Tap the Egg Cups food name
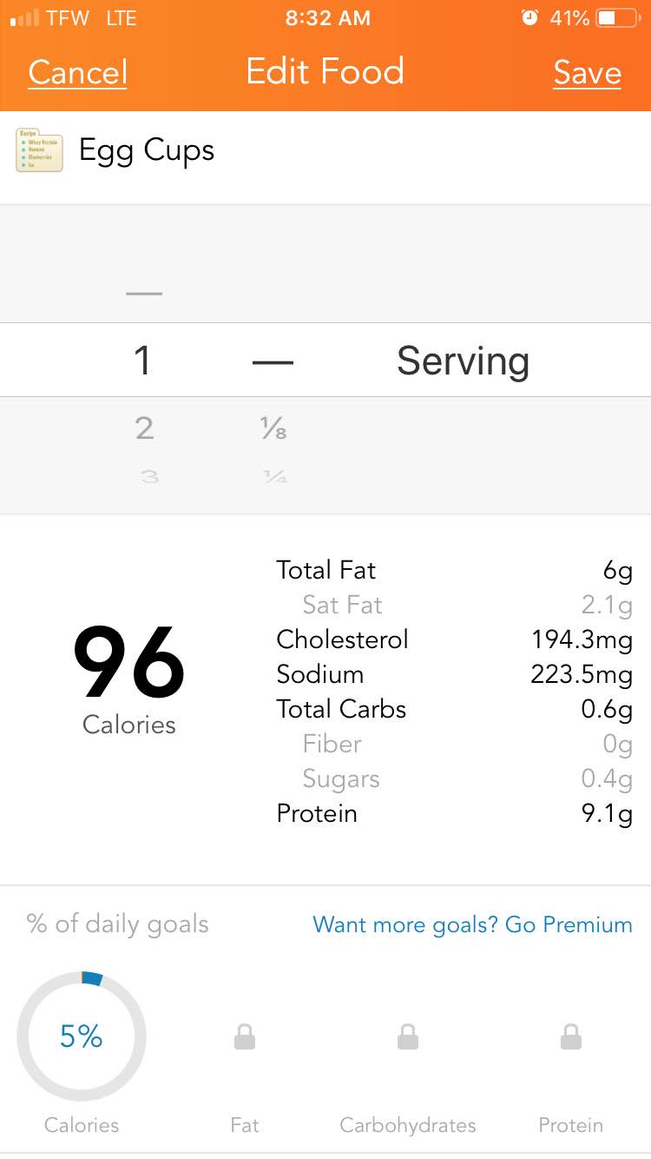The height and width of the screenshot is (1159, 651). (x=147, y=150)
